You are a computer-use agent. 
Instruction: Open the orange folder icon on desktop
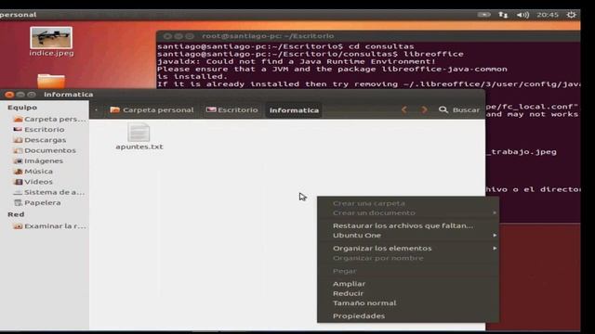coord(51,81)
